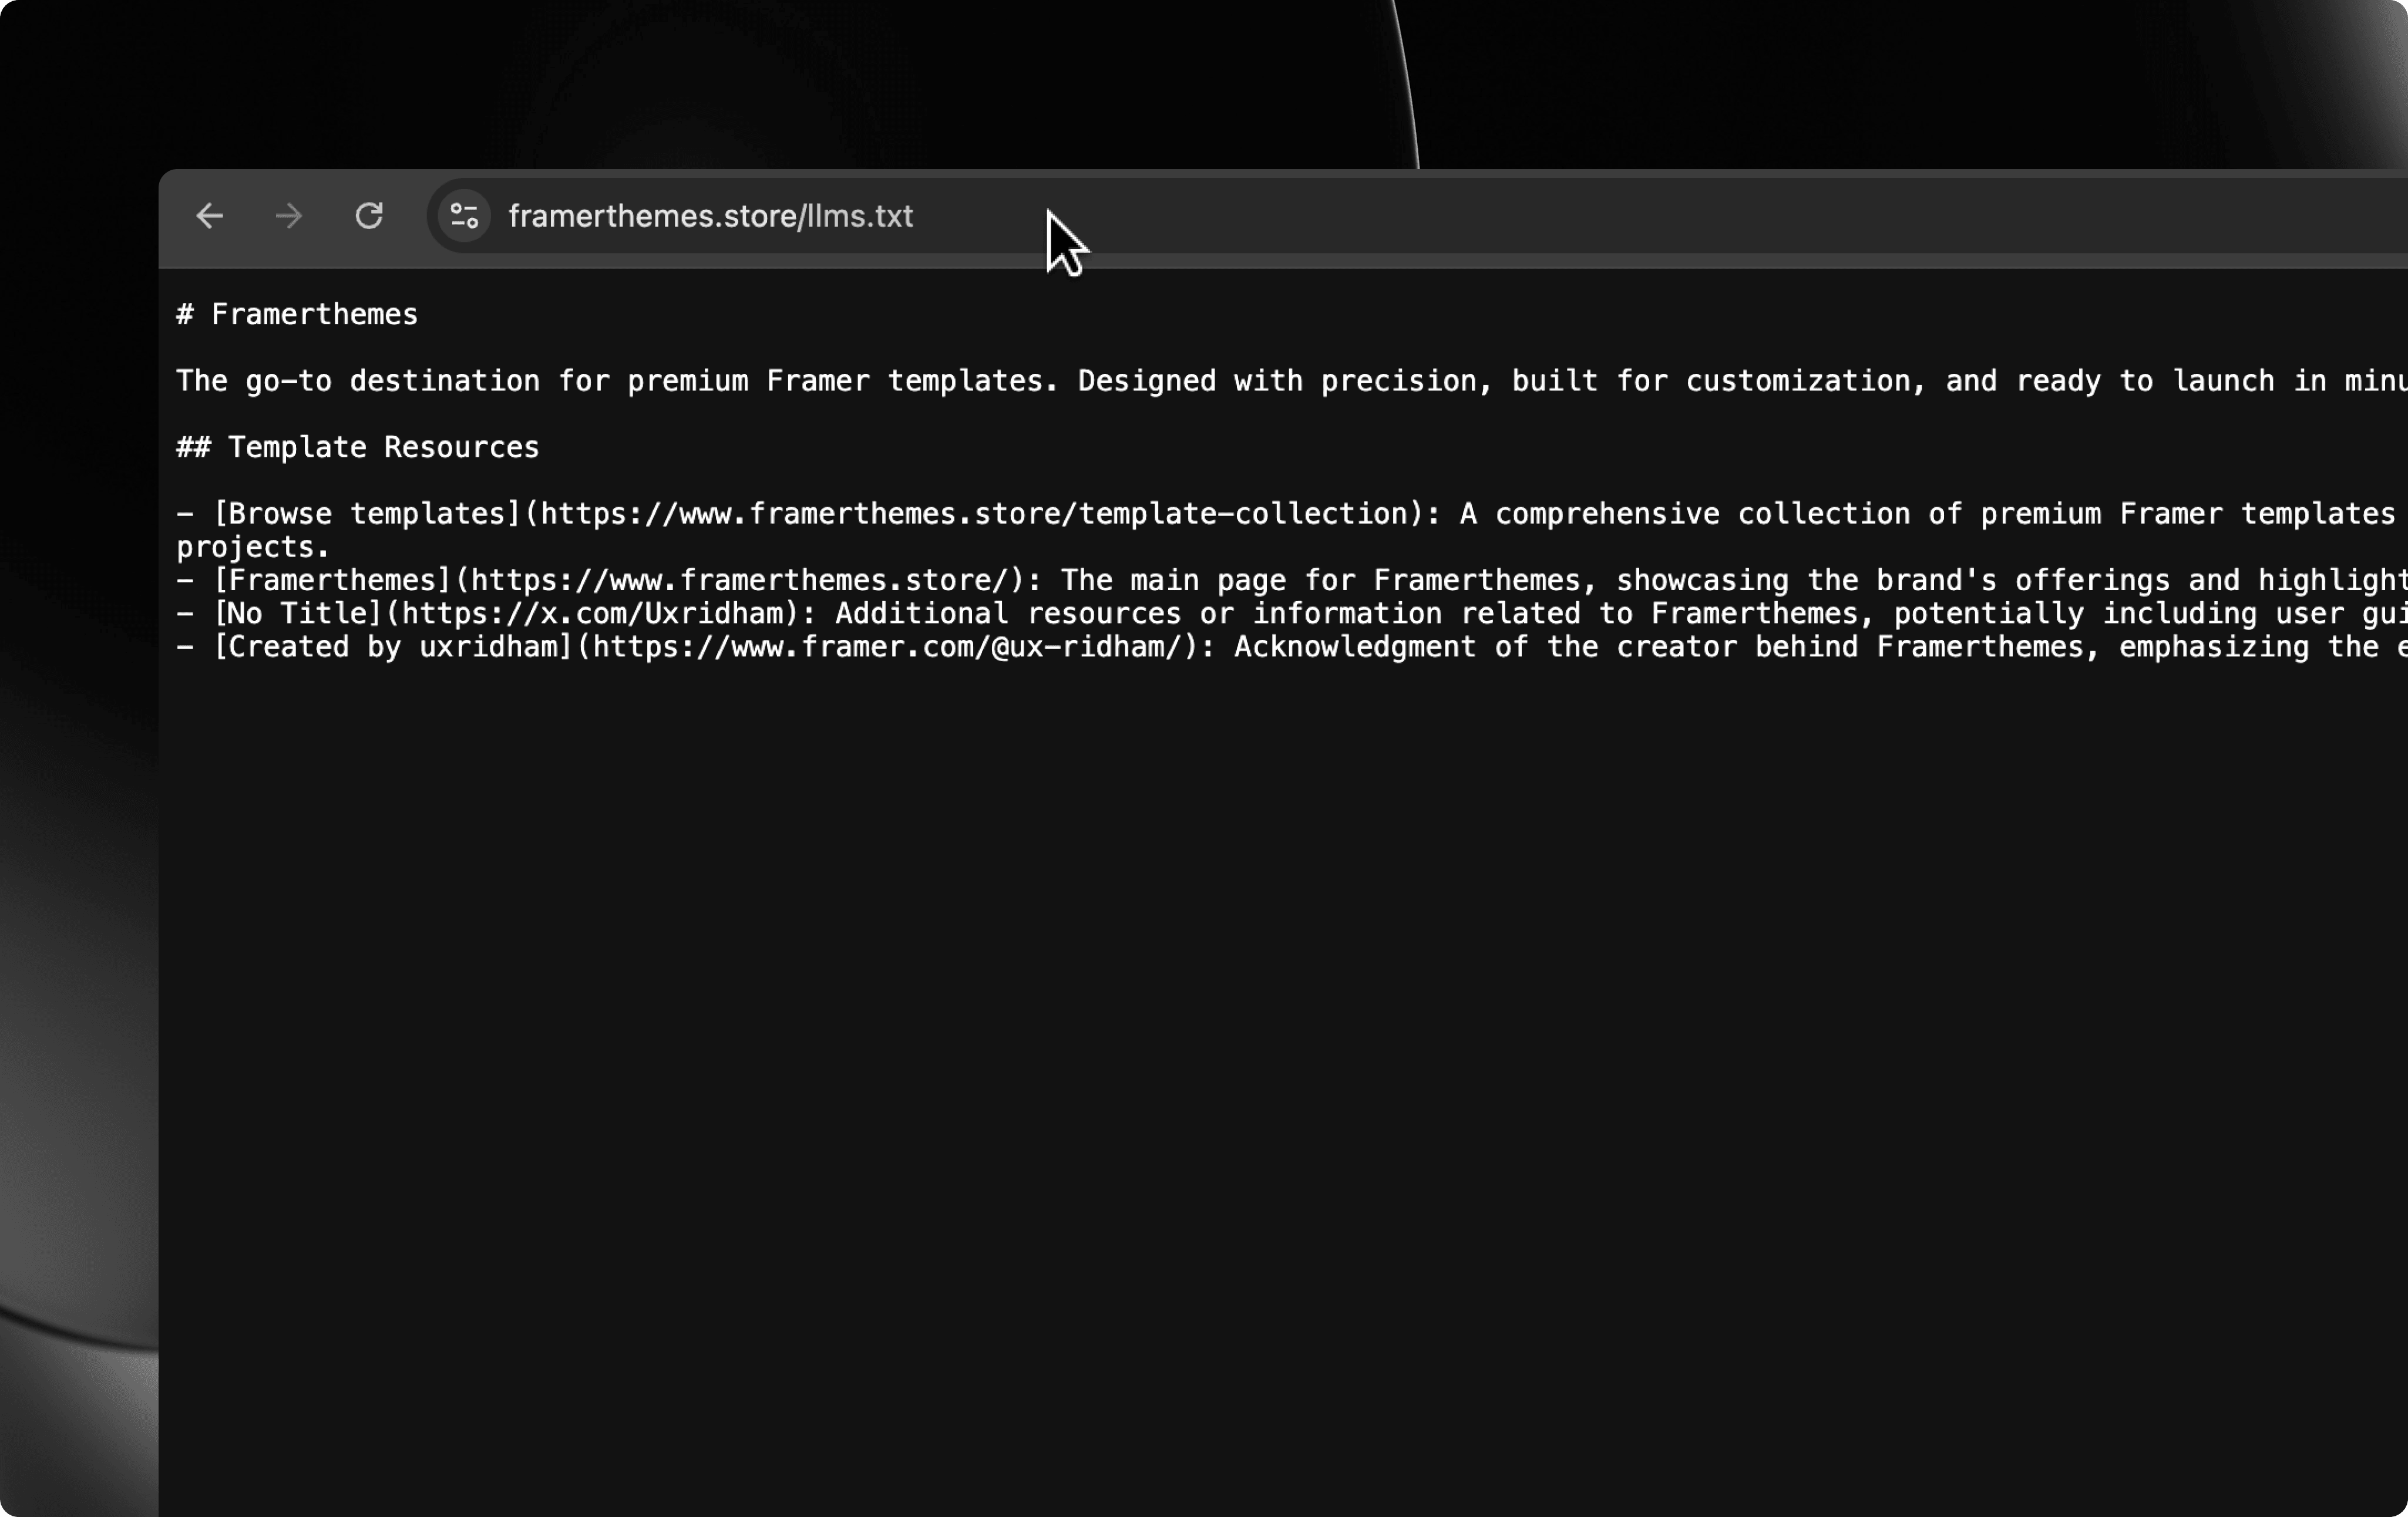Click the '[Framerthemes]' list entry text

tap(333, 581)
